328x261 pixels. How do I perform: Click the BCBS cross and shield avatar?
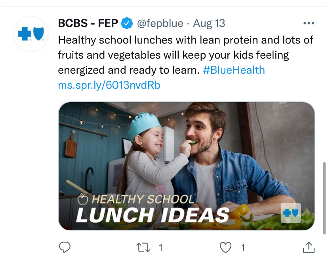tap(31, 34)
